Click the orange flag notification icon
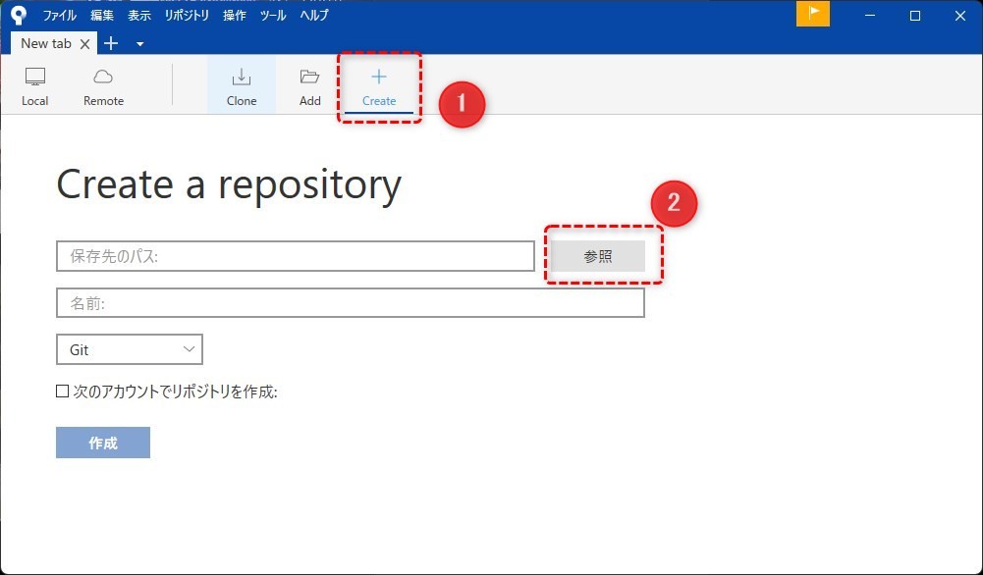Image resolution: width=983 pixels, height=575 pixels. 813,14
